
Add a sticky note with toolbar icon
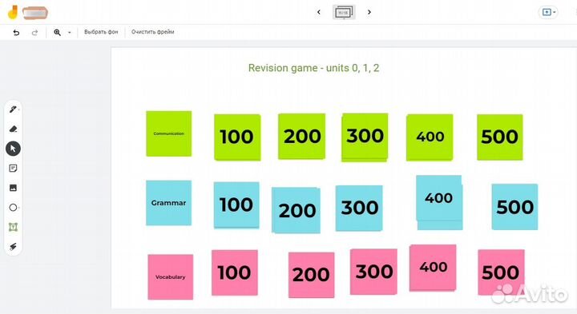point(13,169)
